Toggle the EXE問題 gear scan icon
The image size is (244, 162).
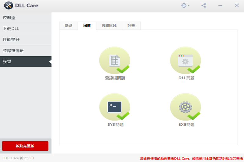[185, 107]
